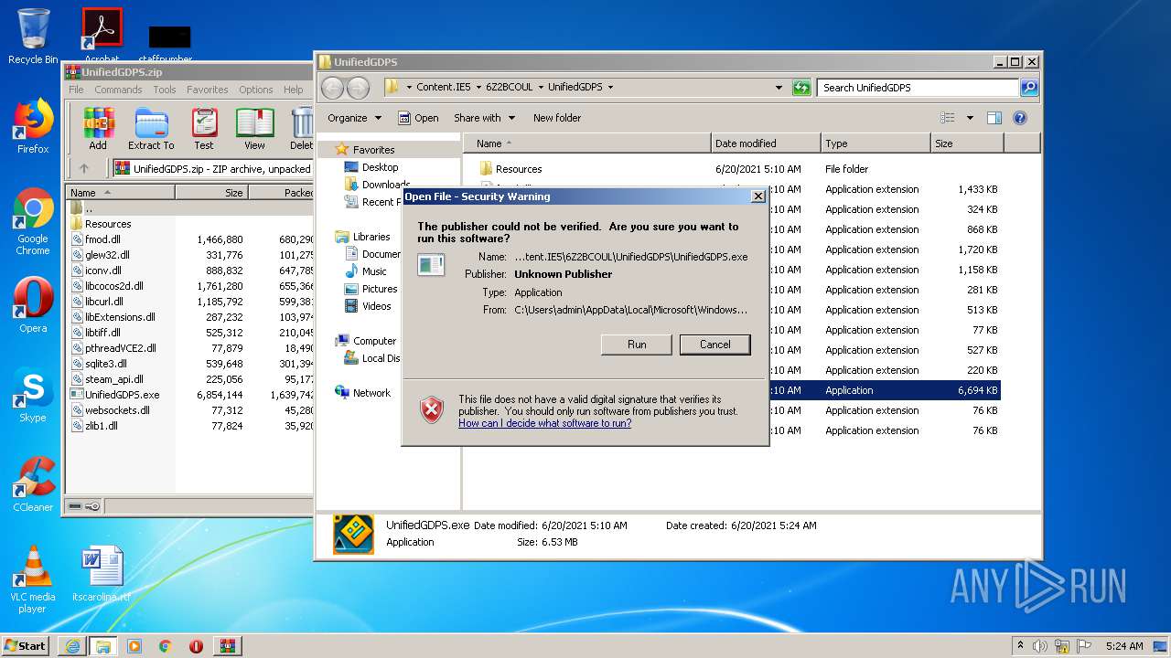The height and width of the screenshot is (658, 1171).
Task: Click Extract To icon in WinRAR
Action: tap(151, 128)
